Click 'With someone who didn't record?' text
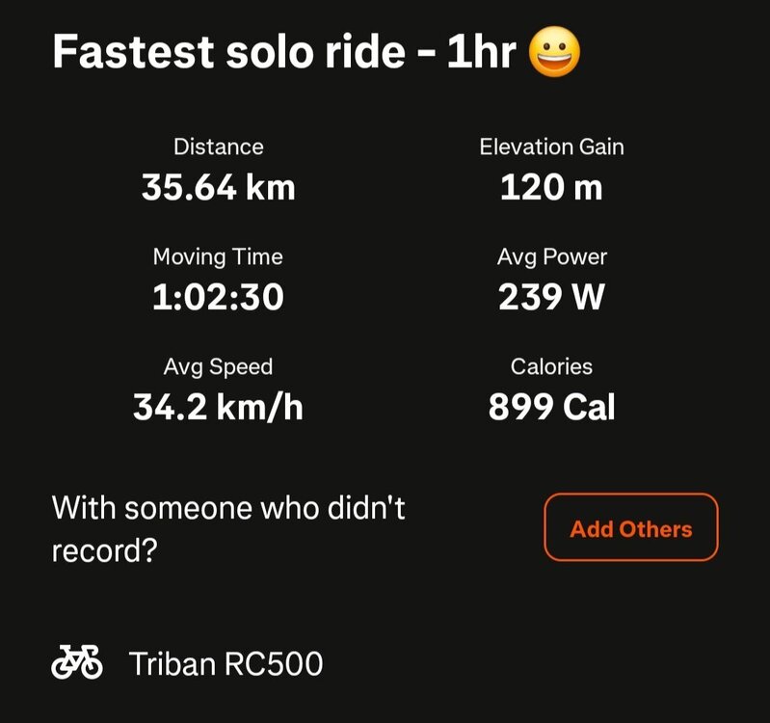 [x=228, y=529]
